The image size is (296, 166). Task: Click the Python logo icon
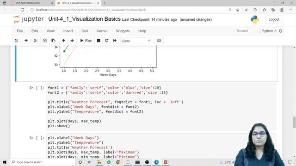click(255, 19)
